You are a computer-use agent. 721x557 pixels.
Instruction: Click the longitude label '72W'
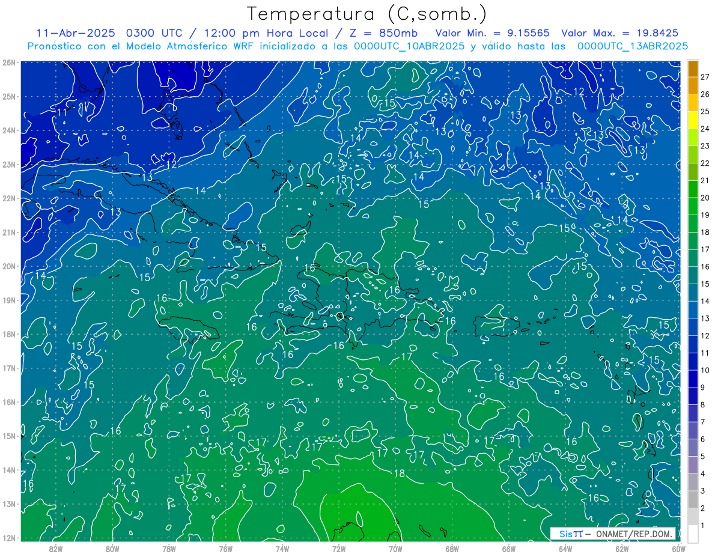338,549
